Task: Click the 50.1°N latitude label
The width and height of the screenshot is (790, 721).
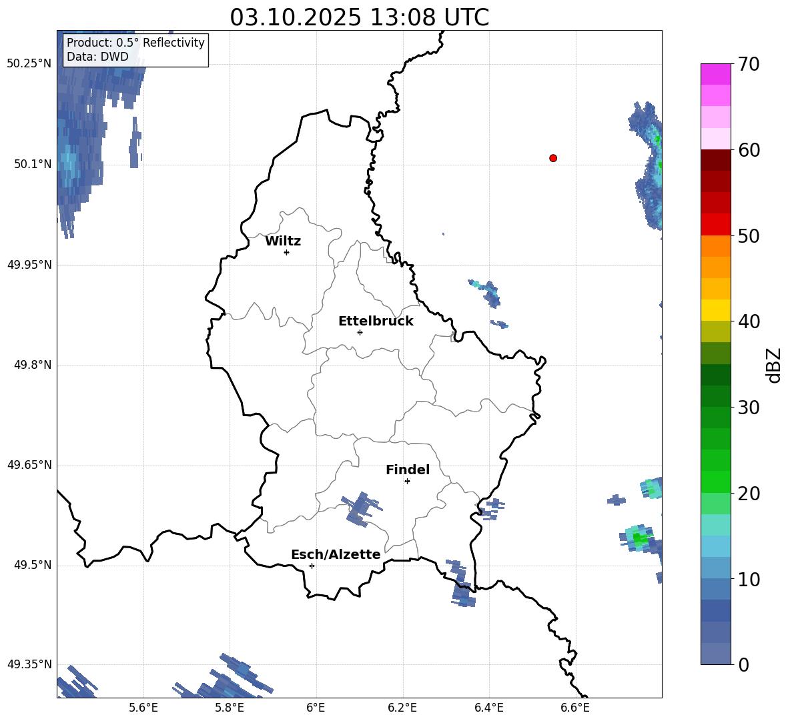Action: pyautogui.click(x=33, y=164)
